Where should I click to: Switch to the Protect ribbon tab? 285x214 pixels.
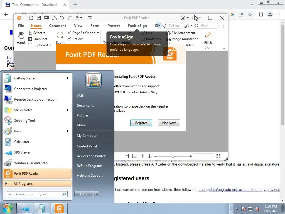pyautogui.click(x=114, y=26)
